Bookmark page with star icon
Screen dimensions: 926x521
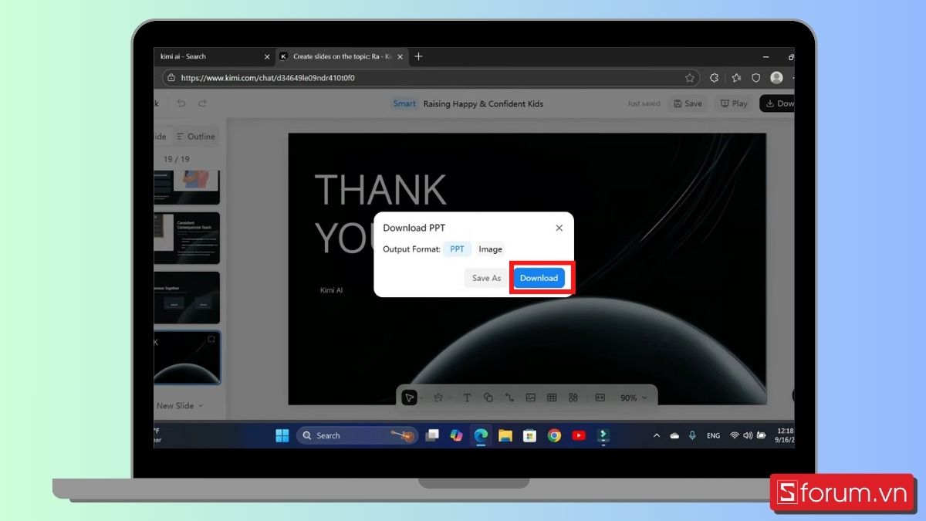tap(690, 78)
